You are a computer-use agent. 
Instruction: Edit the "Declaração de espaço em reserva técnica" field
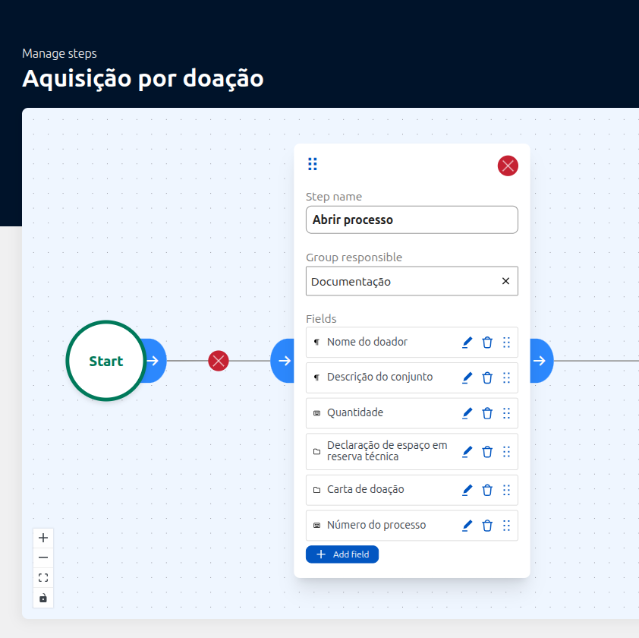point(467,451)
